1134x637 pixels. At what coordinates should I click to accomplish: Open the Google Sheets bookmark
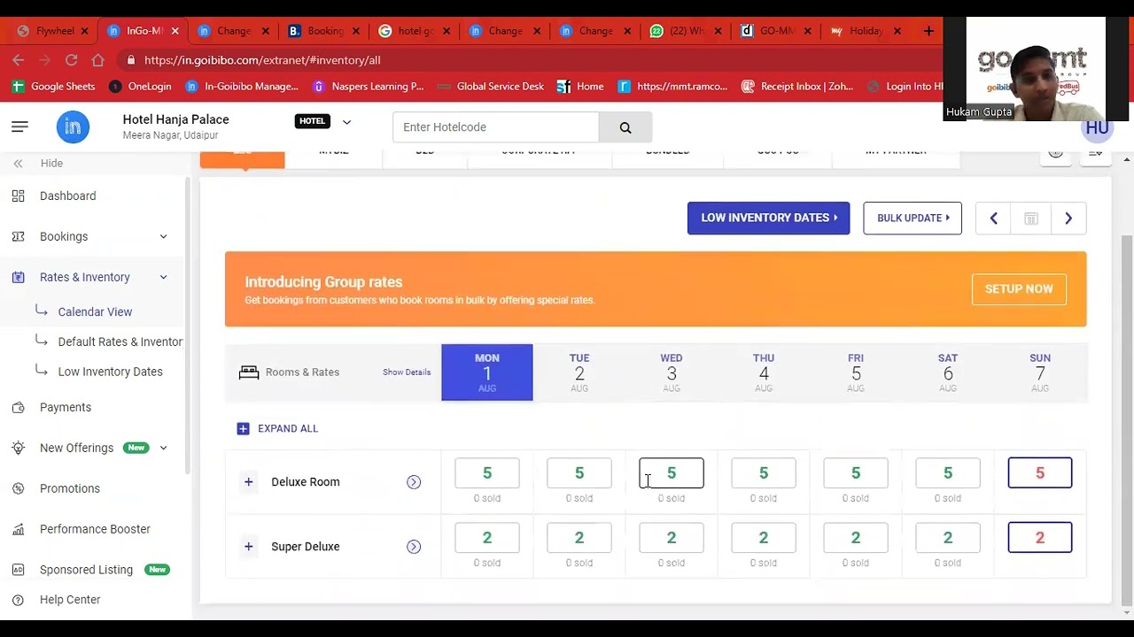coord(54,87)
